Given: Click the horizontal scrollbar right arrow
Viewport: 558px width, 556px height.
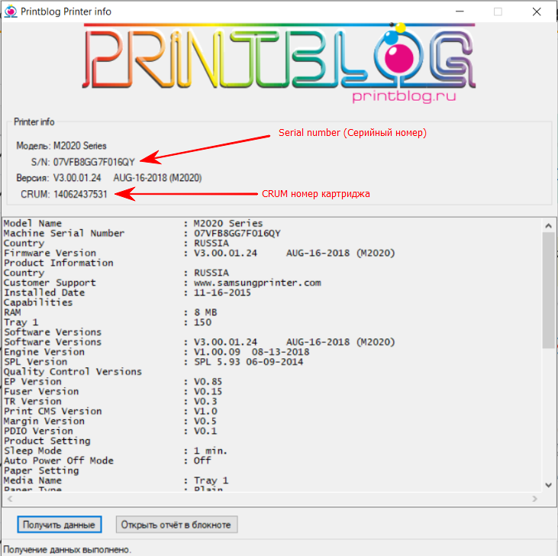Looking at the screenshot, I should (x=534, y=499).
